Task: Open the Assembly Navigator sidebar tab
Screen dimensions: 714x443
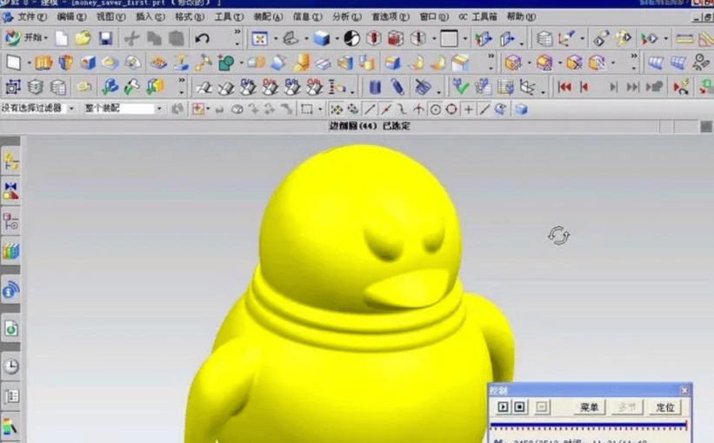Action: [x=11, y=161]
